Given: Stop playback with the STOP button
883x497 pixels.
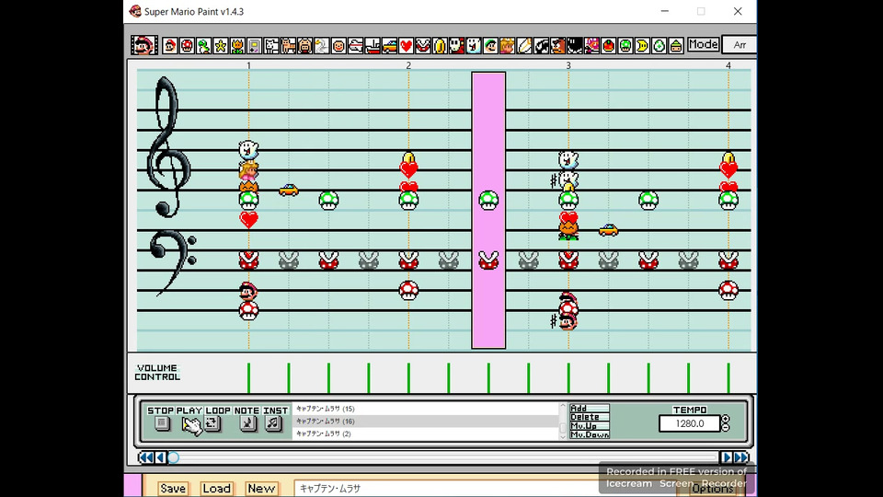Looking at the screenshot, I should pyautogui.click(x=161, y=423).
